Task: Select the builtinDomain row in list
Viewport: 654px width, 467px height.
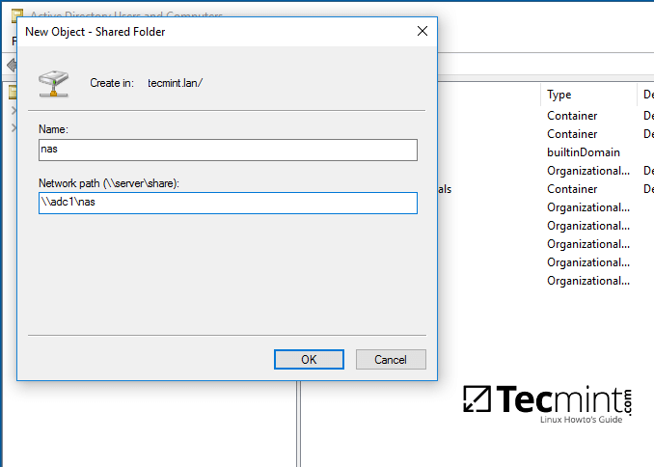Action: coord(583,152)
